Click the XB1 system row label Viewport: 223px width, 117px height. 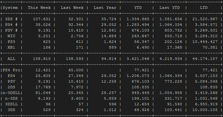tap(11, 47)
